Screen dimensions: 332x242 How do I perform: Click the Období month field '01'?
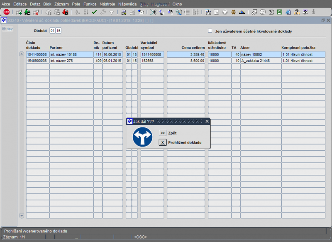click(x=52, y=31)
